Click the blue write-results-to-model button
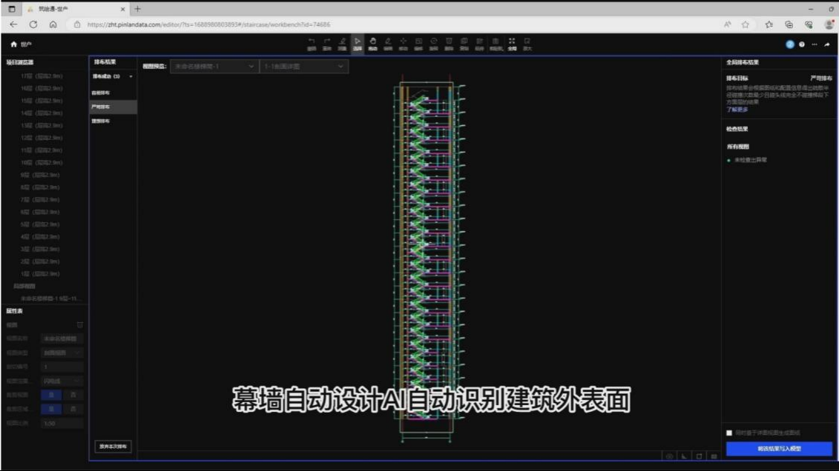Image resolution: width=839 pixels, height=471 pixels. [x=779, y=449]
